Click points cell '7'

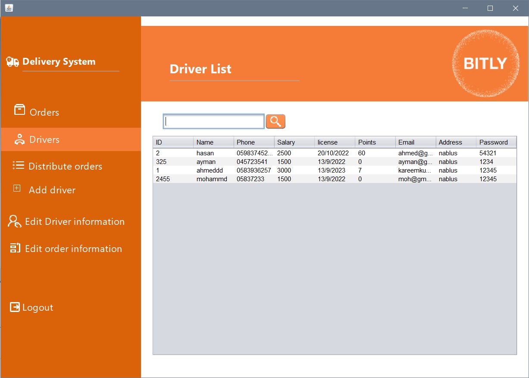pyautogui.click(x=376, y=170)
